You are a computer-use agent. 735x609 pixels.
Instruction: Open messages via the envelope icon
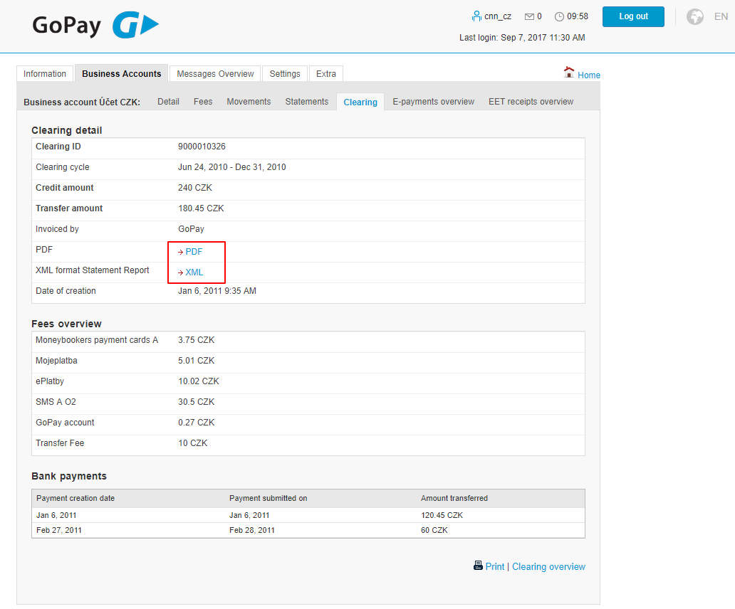coord(529,17)
